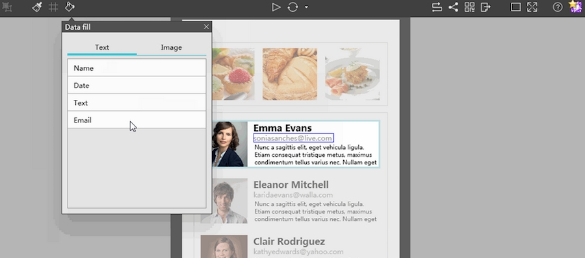Select the Text tab in Data fill

(102, 48)
